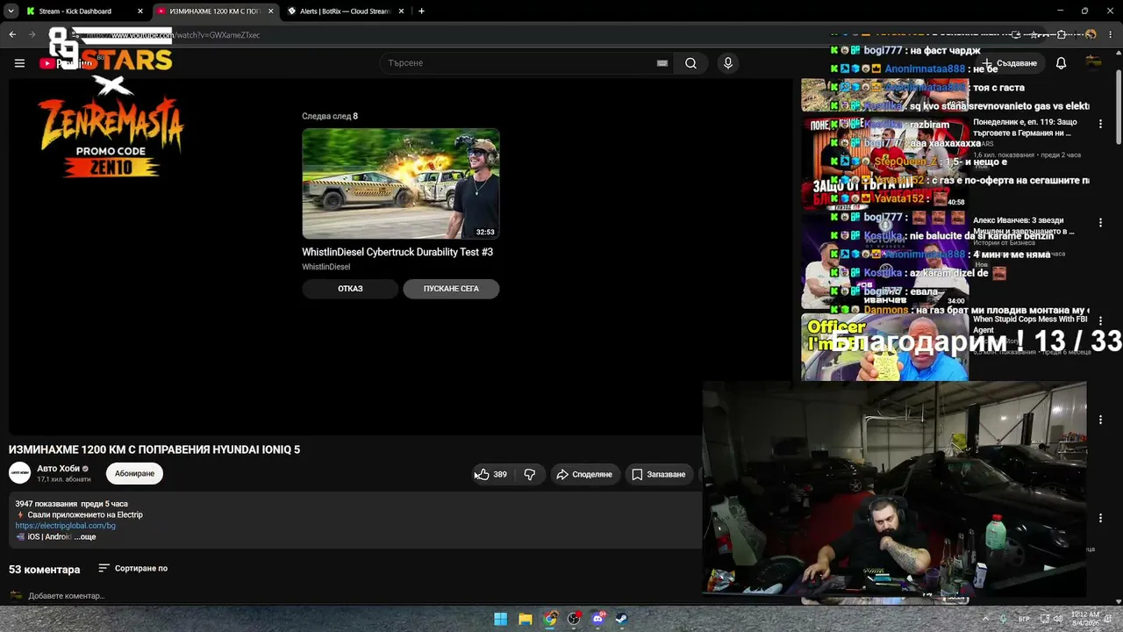Close the ИЗМИНАХМЕ 1200 КМ YouTube tab
The height and width of the screenshot is (632, 1123).
[x=270, y=11]
